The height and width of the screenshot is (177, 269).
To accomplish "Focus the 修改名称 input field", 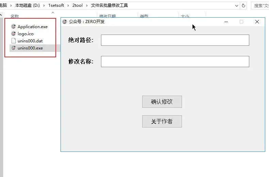I will [175, 62].
